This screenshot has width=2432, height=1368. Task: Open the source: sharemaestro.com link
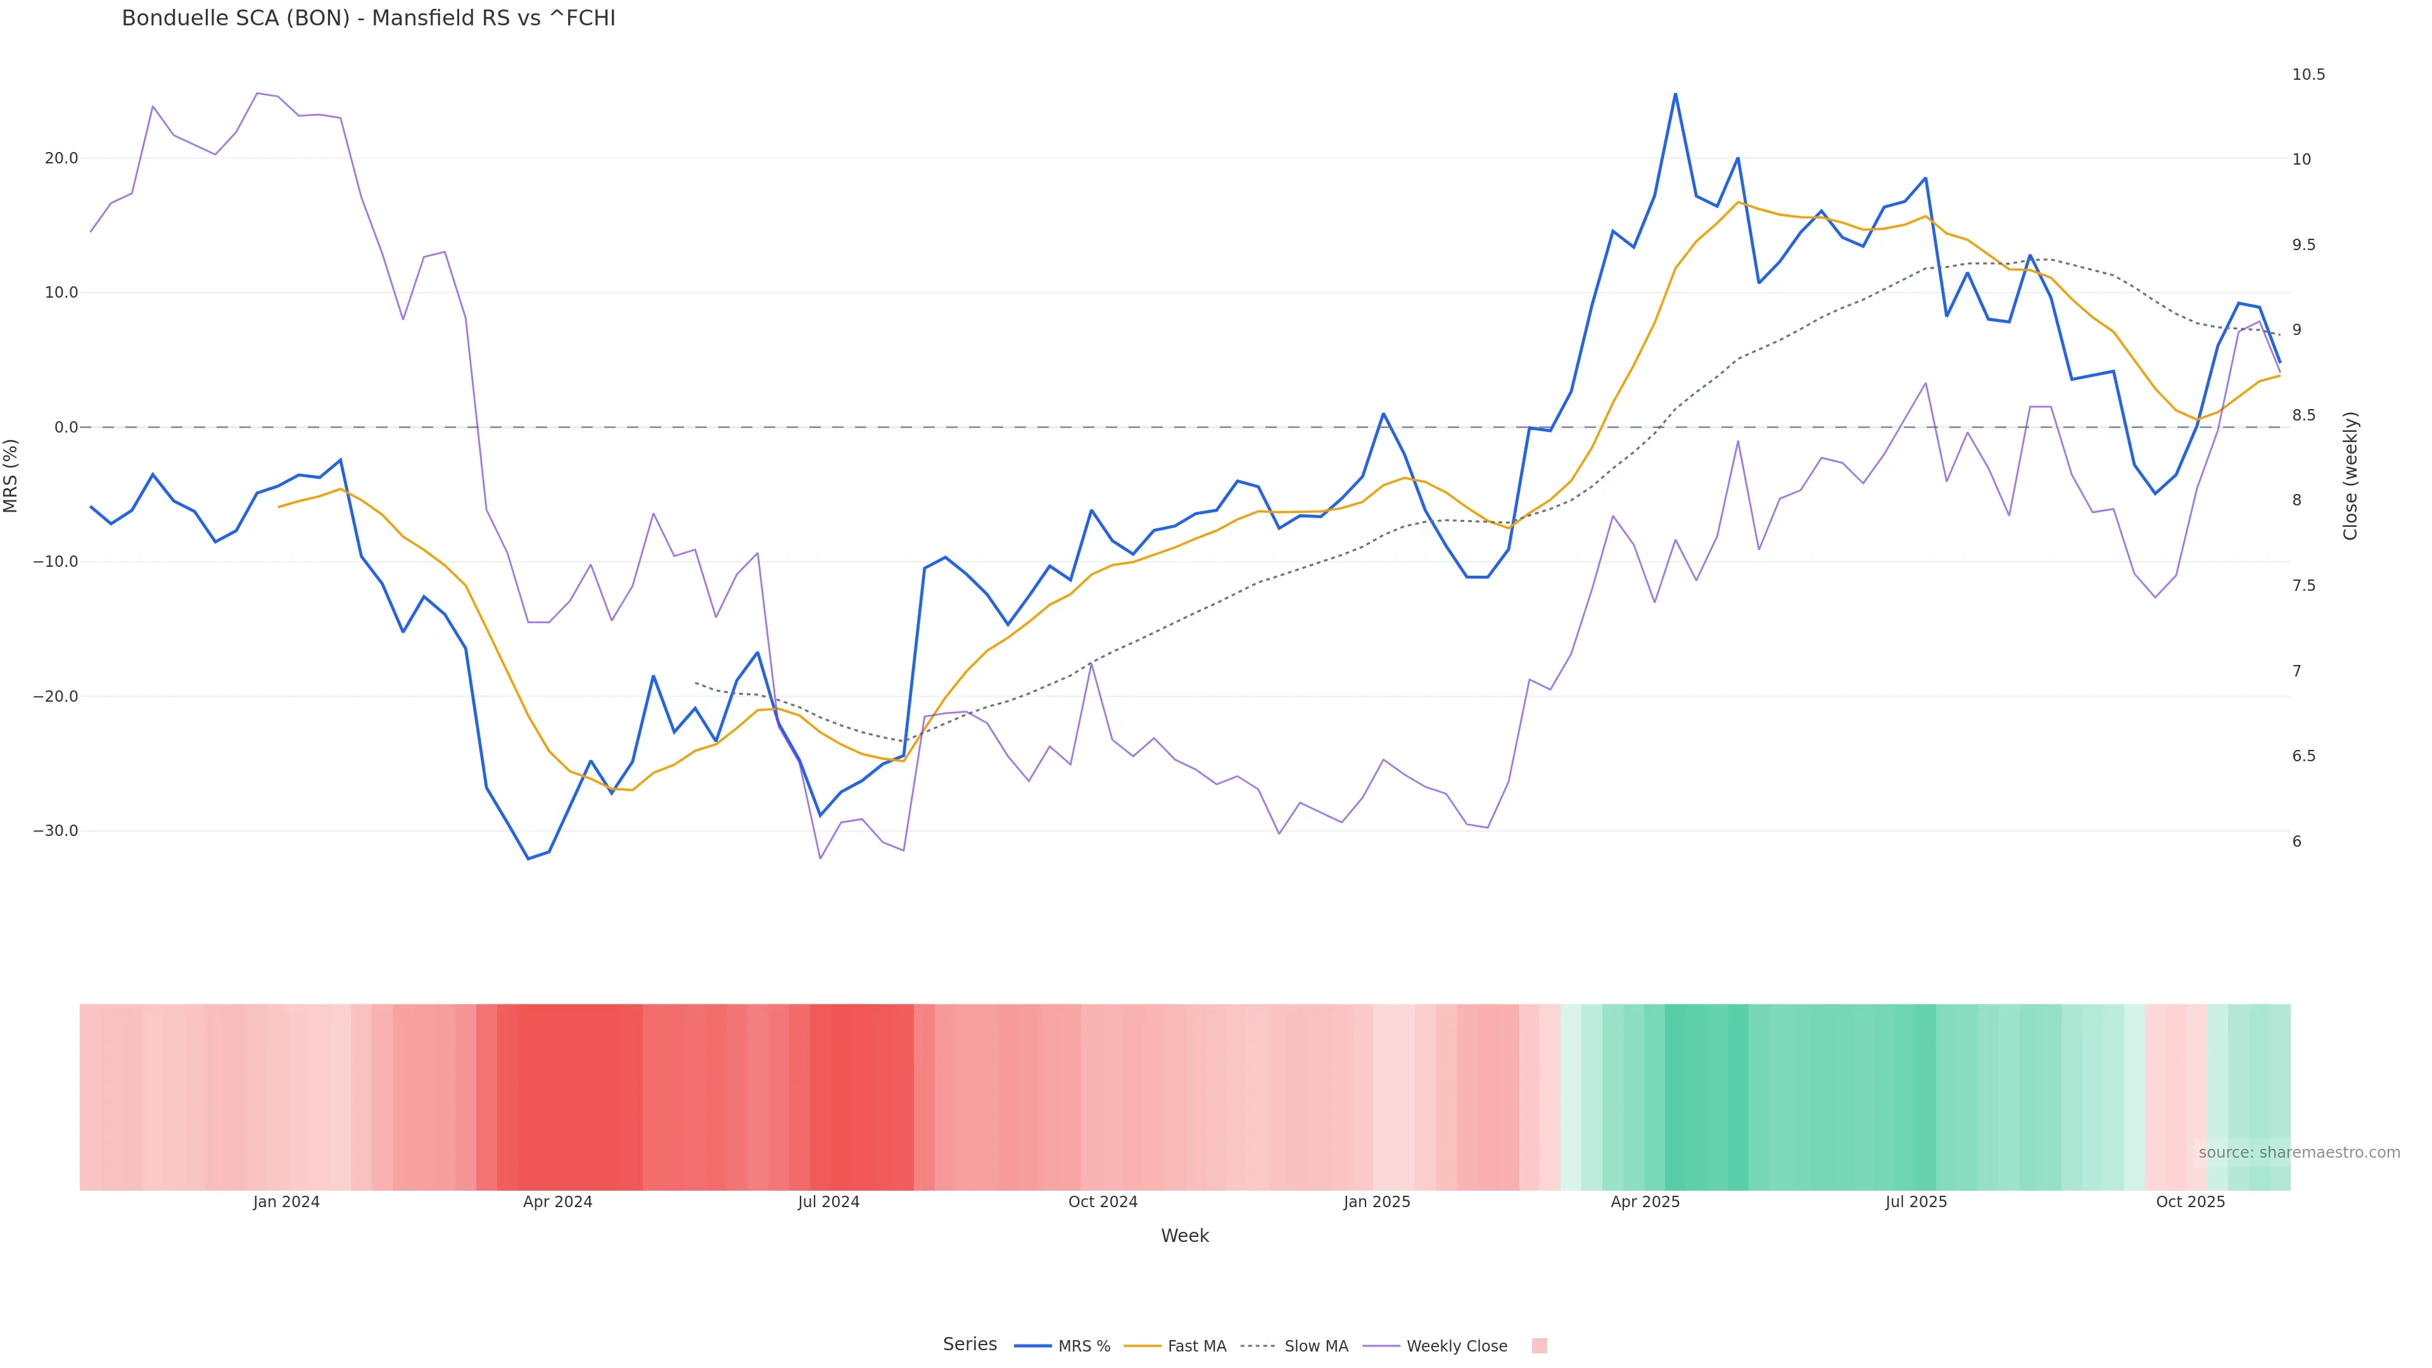[x=2299, y=1153]
